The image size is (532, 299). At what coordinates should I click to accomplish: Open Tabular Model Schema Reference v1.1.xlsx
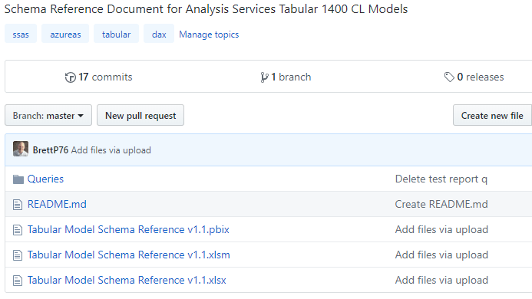pyautogui.click(x=127, y=281)
